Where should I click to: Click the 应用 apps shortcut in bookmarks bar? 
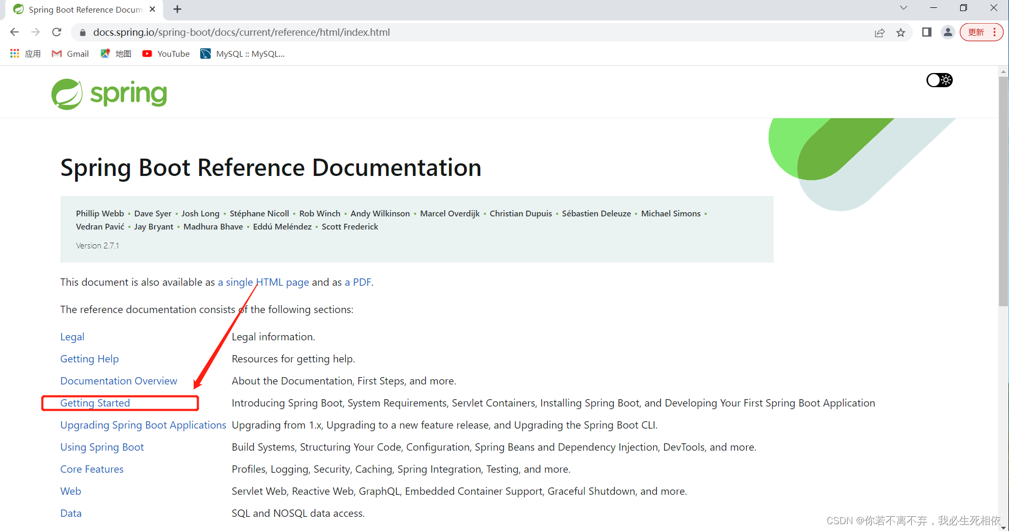coord(24,54)
